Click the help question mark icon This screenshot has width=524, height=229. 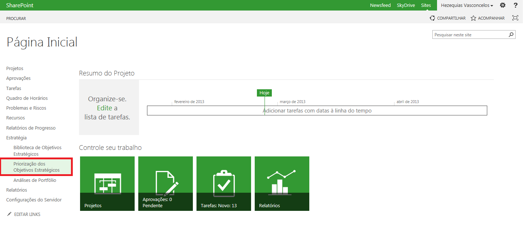pos(516,5)
